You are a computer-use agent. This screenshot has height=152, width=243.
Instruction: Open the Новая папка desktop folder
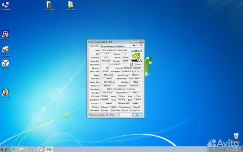click(x=71, y=6)
